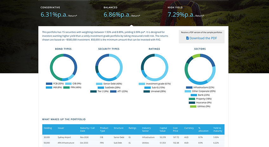The height and width of the screenshot is (147, 269).
Task: Switch to the Balanced 6.86% portfolio
Action: (x=122, y=12)
